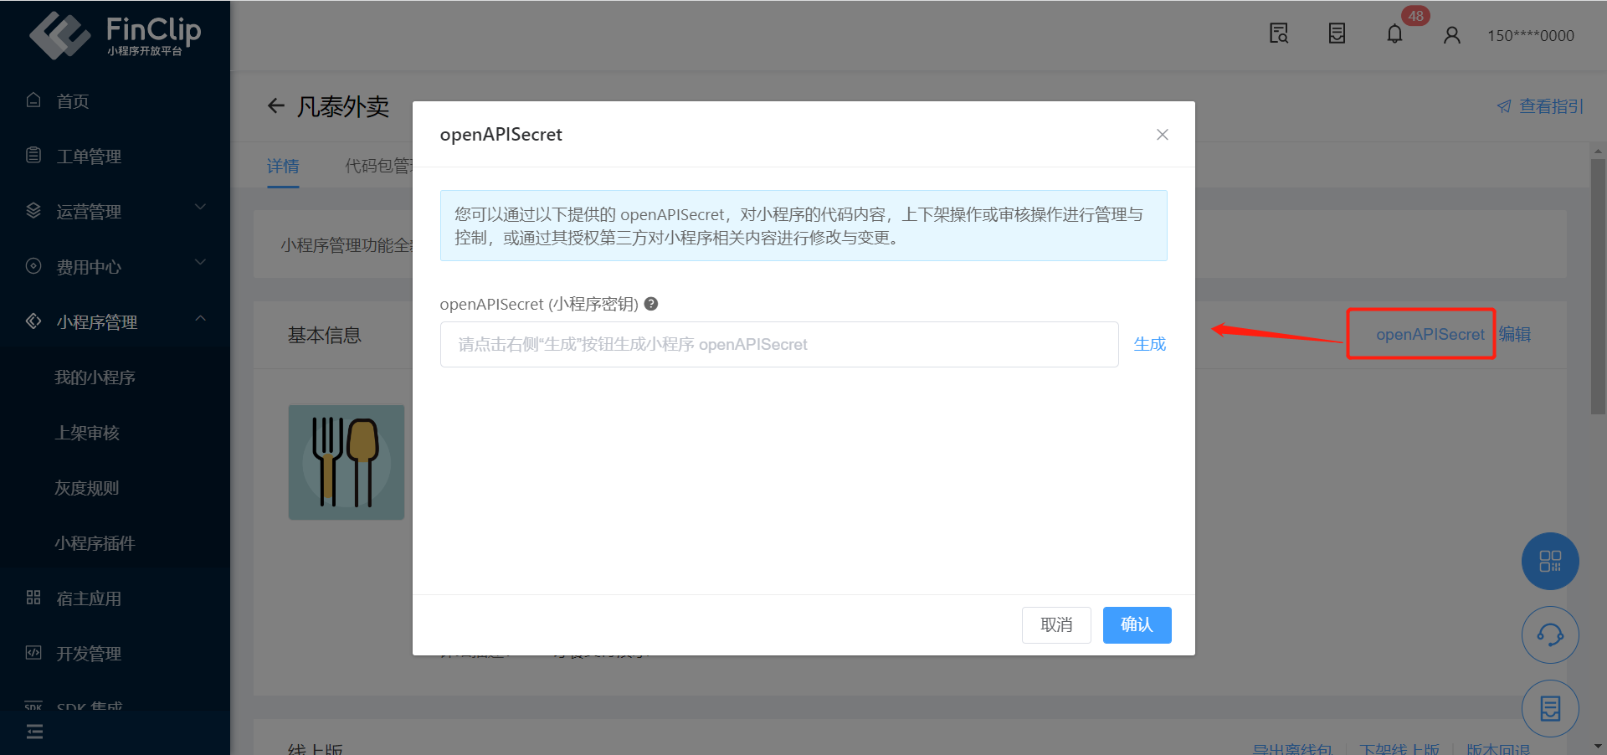Screen dimensions: 1607x755
Task: Open the 首页 home icon
Action: tap(33, 100)
